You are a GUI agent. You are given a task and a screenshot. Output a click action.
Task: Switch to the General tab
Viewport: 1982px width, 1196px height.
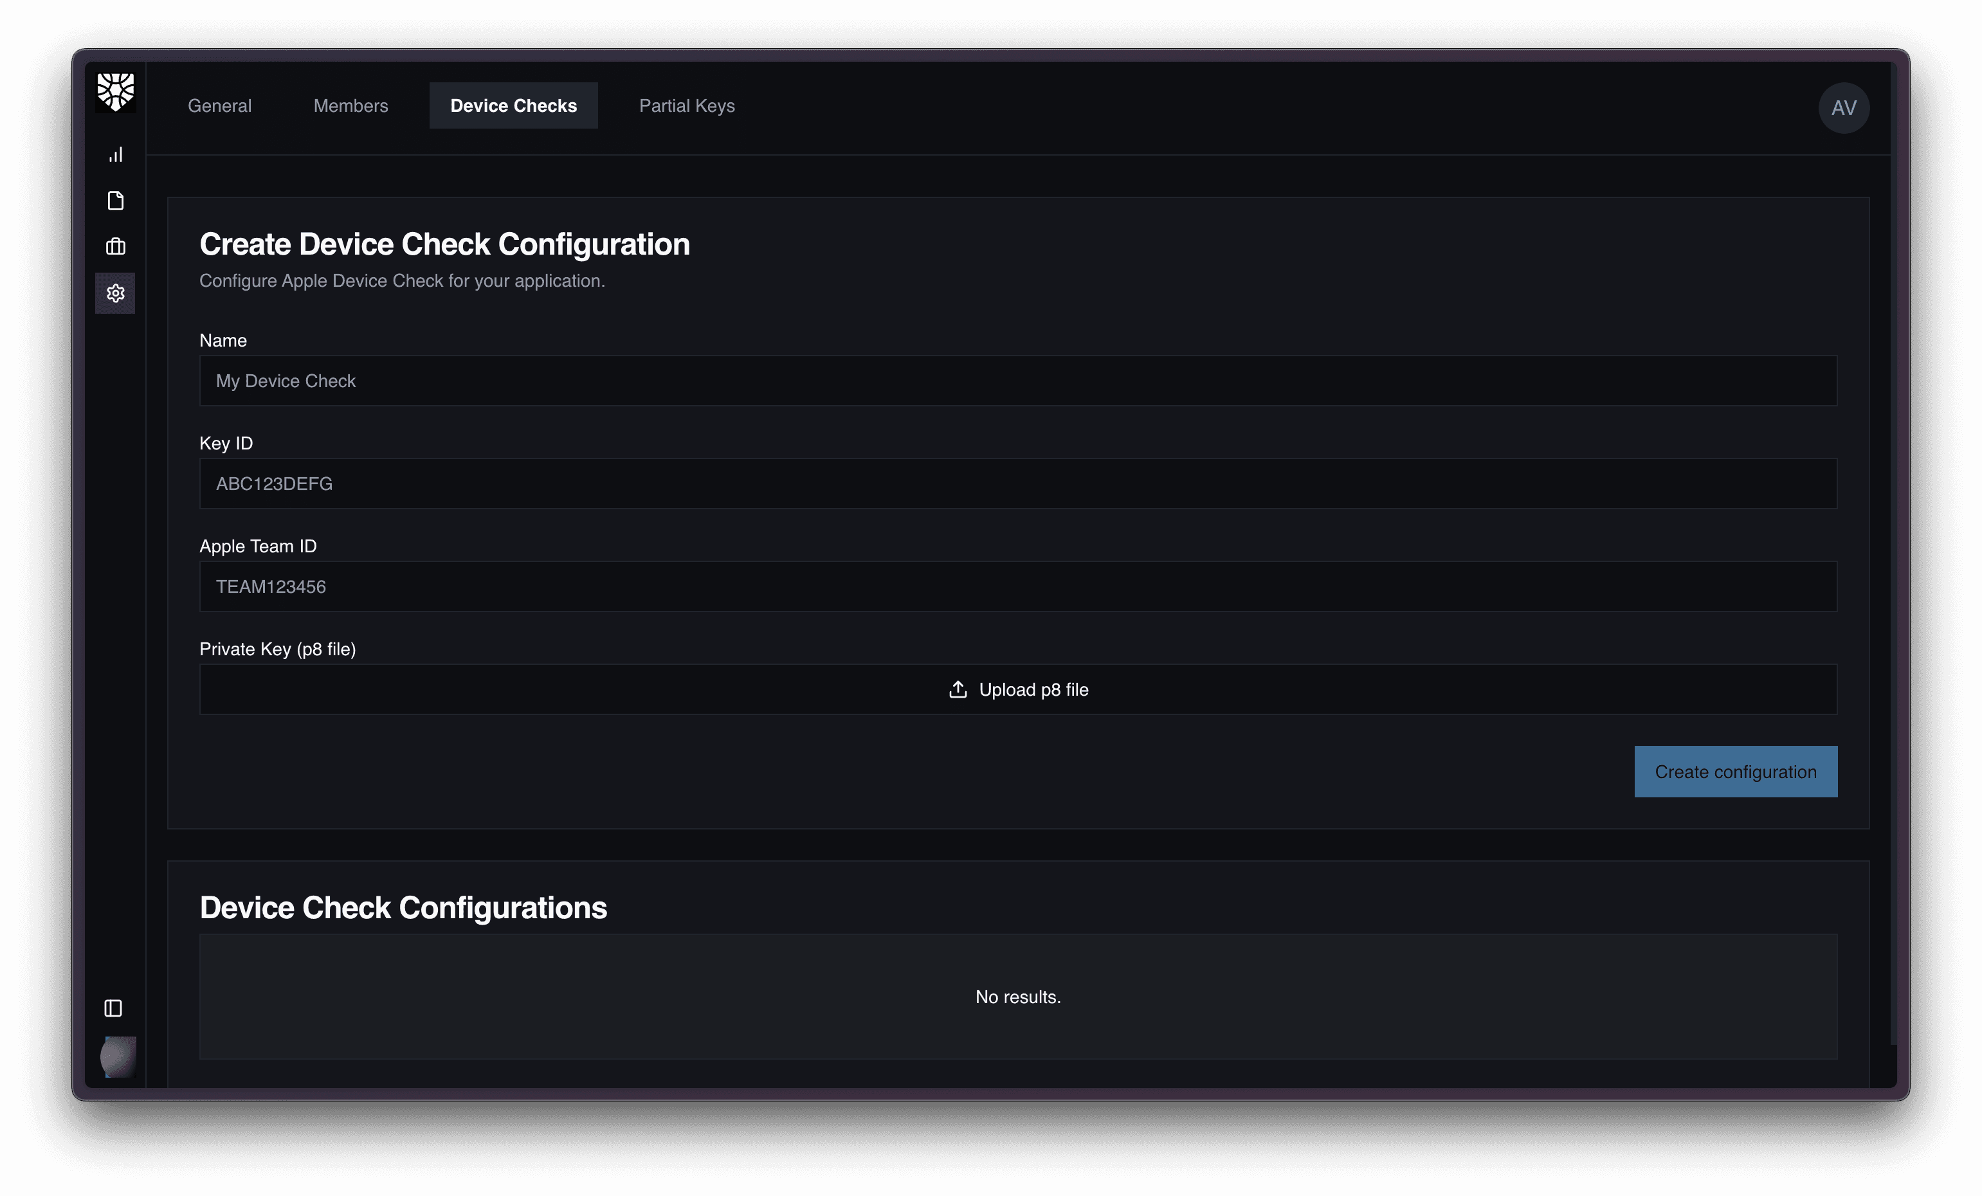tap(219, 105)
